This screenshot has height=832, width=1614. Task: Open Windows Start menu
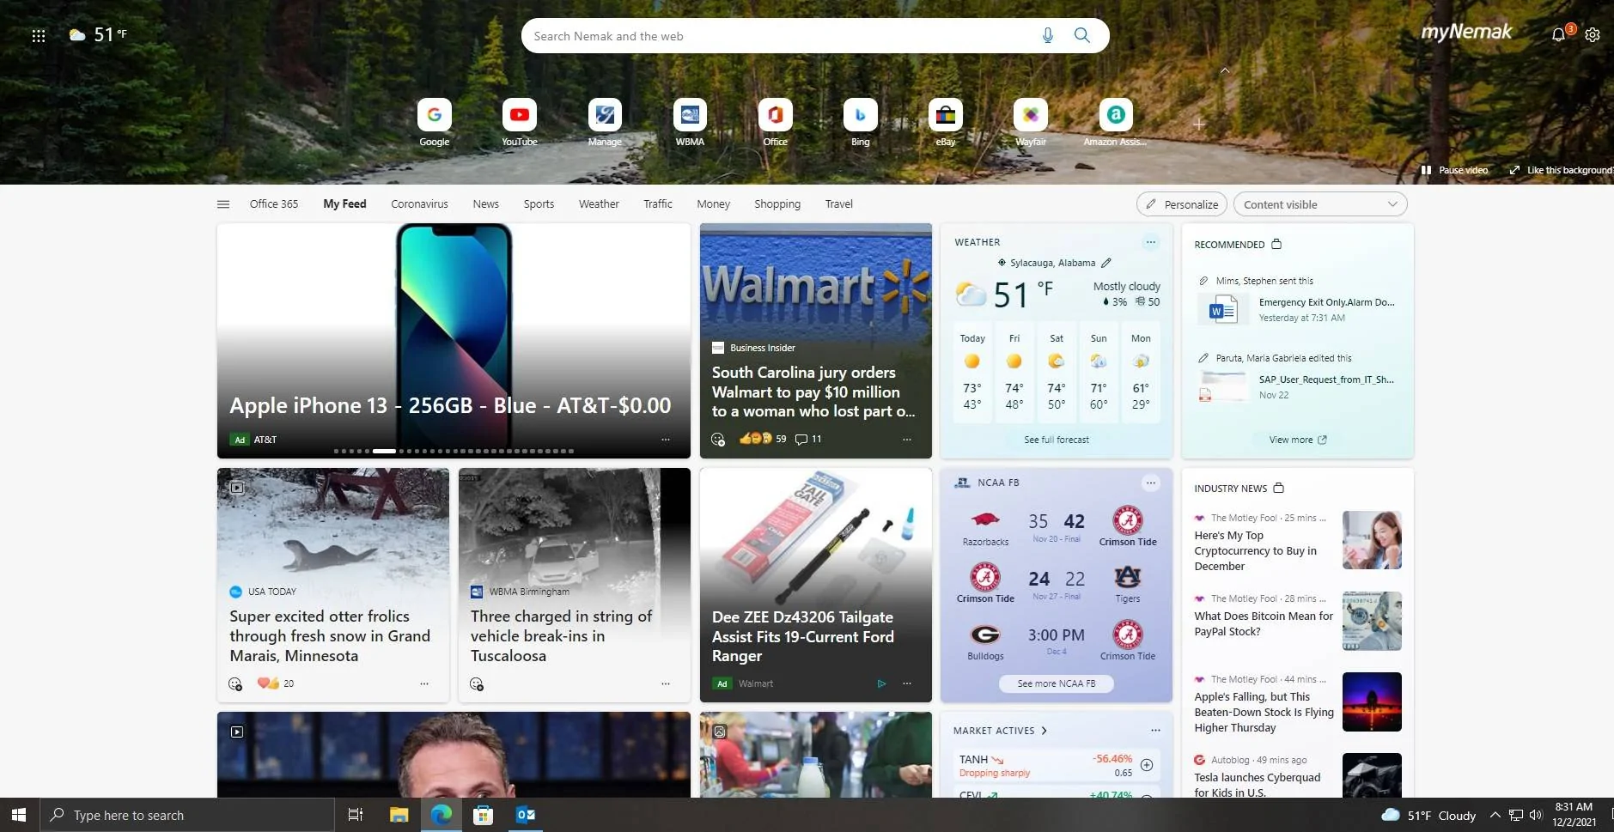[19, 815]
